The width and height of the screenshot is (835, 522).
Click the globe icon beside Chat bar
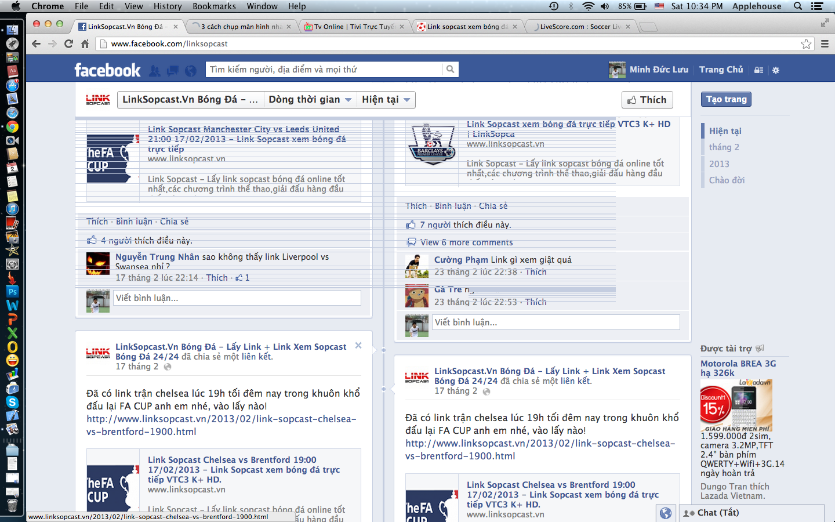point(666,513)
